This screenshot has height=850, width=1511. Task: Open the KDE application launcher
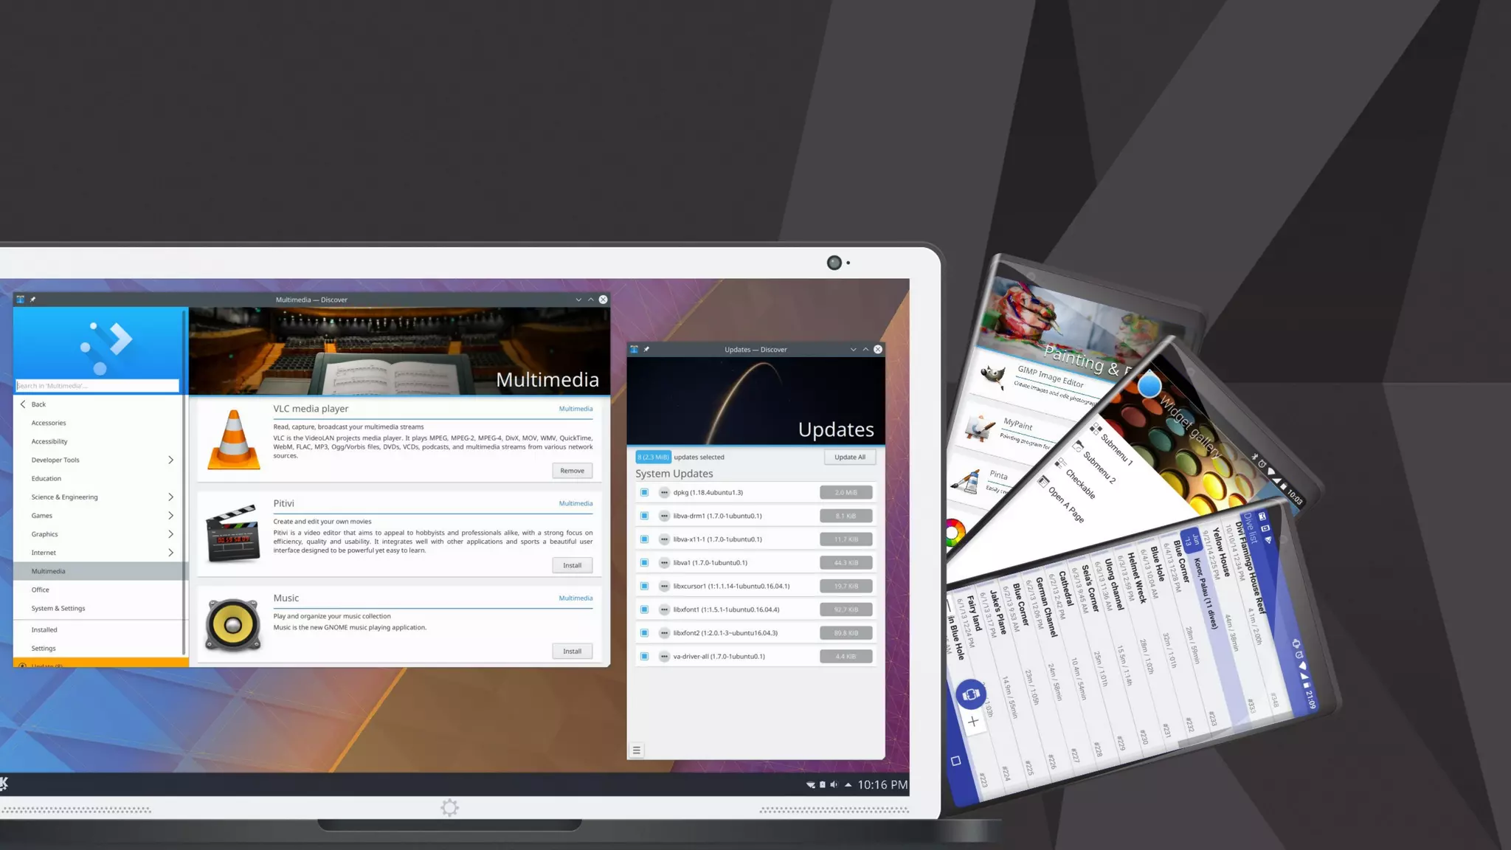click(x=4, y=784)
